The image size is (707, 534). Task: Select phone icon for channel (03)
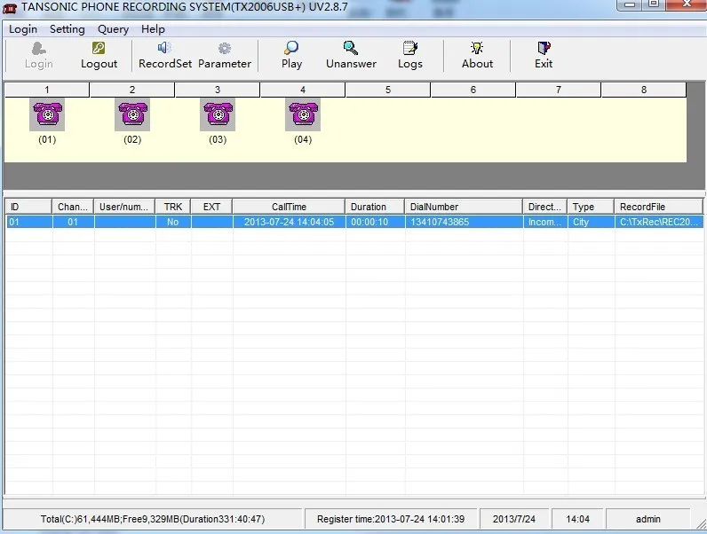point(218,114)
